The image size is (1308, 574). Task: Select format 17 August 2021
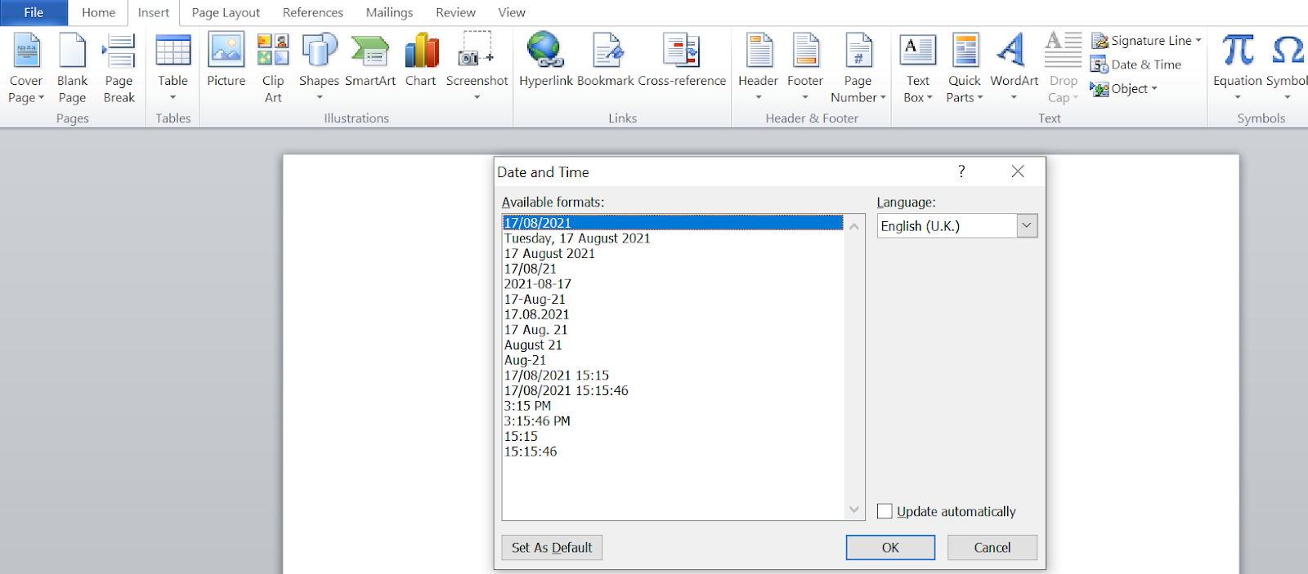coord(673,253)
